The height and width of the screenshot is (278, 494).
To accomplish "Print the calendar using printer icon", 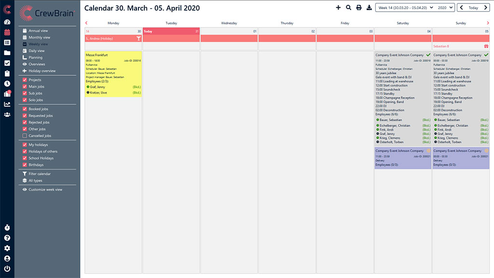I will (358, 8).
